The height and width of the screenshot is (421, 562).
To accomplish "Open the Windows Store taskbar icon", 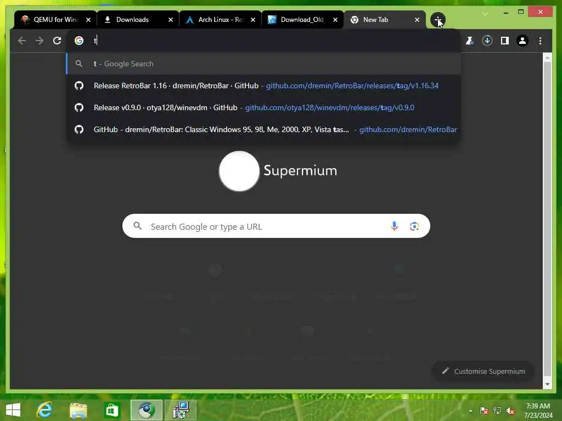I will tap(112, 410).
